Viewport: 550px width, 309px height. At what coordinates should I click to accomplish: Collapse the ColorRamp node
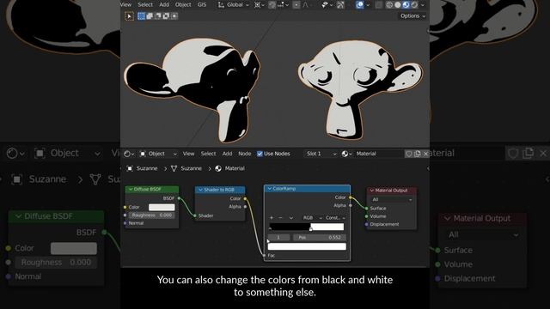(269, 189)
